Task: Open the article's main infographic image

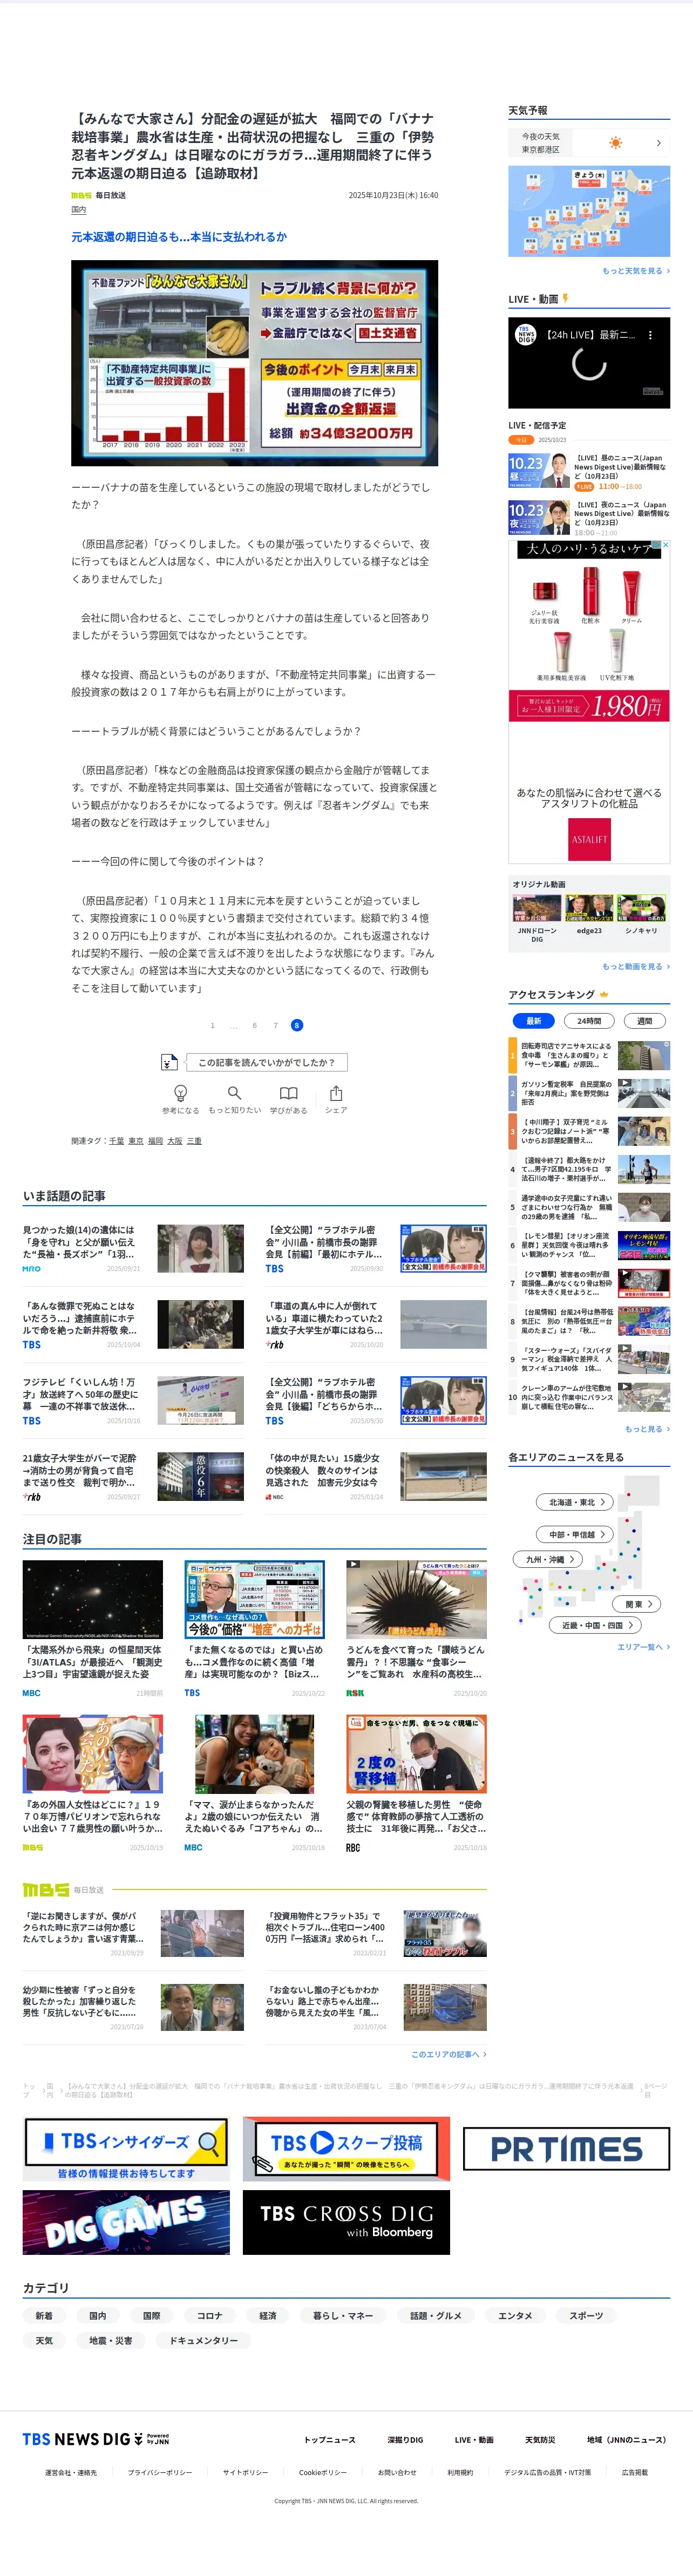Action: [254, 363]
